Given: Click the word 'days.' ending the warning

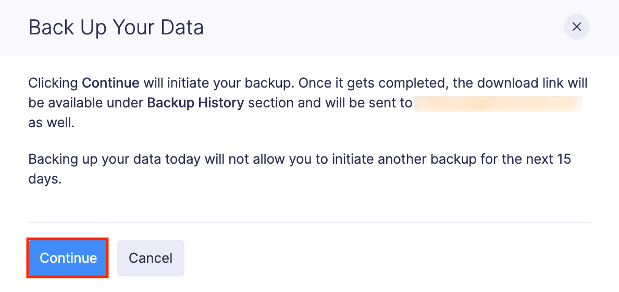Looking at the screenshot, I should point(45,179).
